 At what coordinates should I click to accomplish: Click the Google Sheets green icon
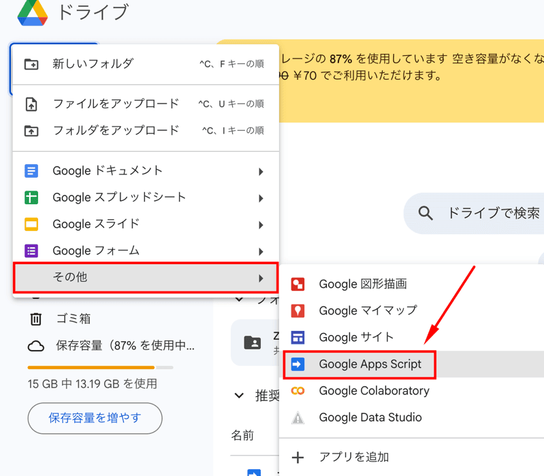(31, 197)
